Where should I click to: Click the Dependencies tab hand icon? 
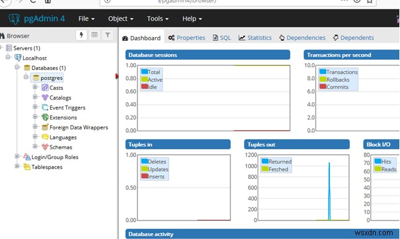[x=282, y=38]
